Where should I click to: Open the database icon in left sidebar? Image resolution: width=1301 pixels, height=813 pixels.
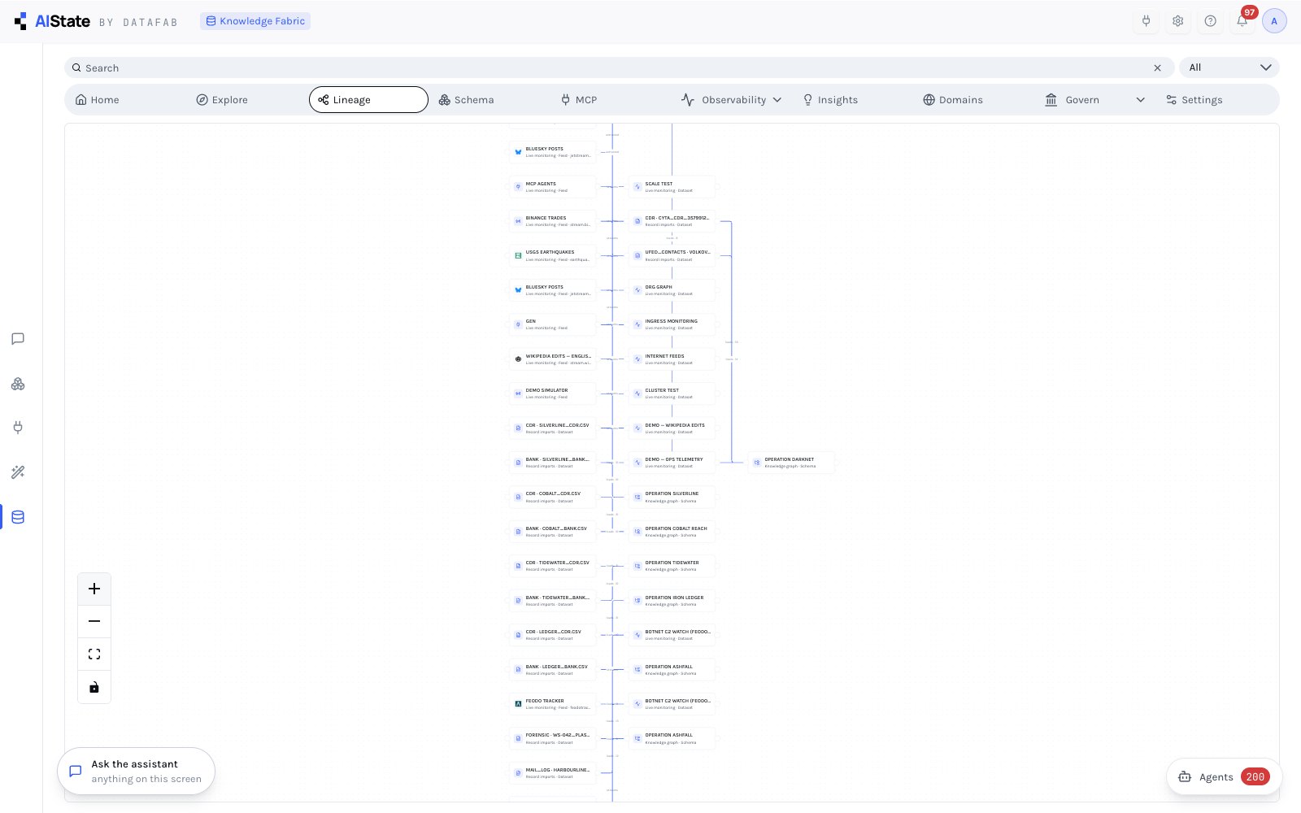click(x=18, y=517)
